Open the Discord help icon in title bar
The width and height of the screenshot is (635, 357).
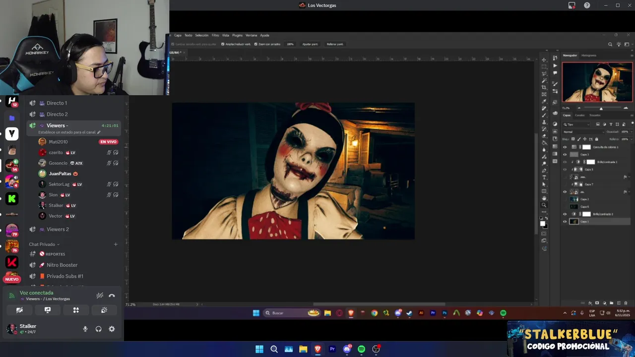click(587, 5)
